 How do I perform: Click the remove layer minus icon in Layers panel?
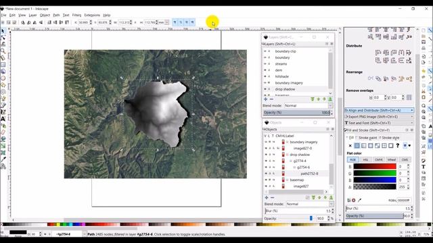271,99
